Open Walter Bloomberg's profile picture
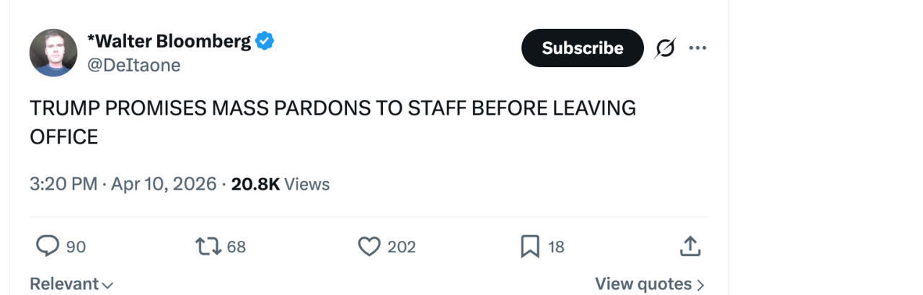 [x=53, y=53]
